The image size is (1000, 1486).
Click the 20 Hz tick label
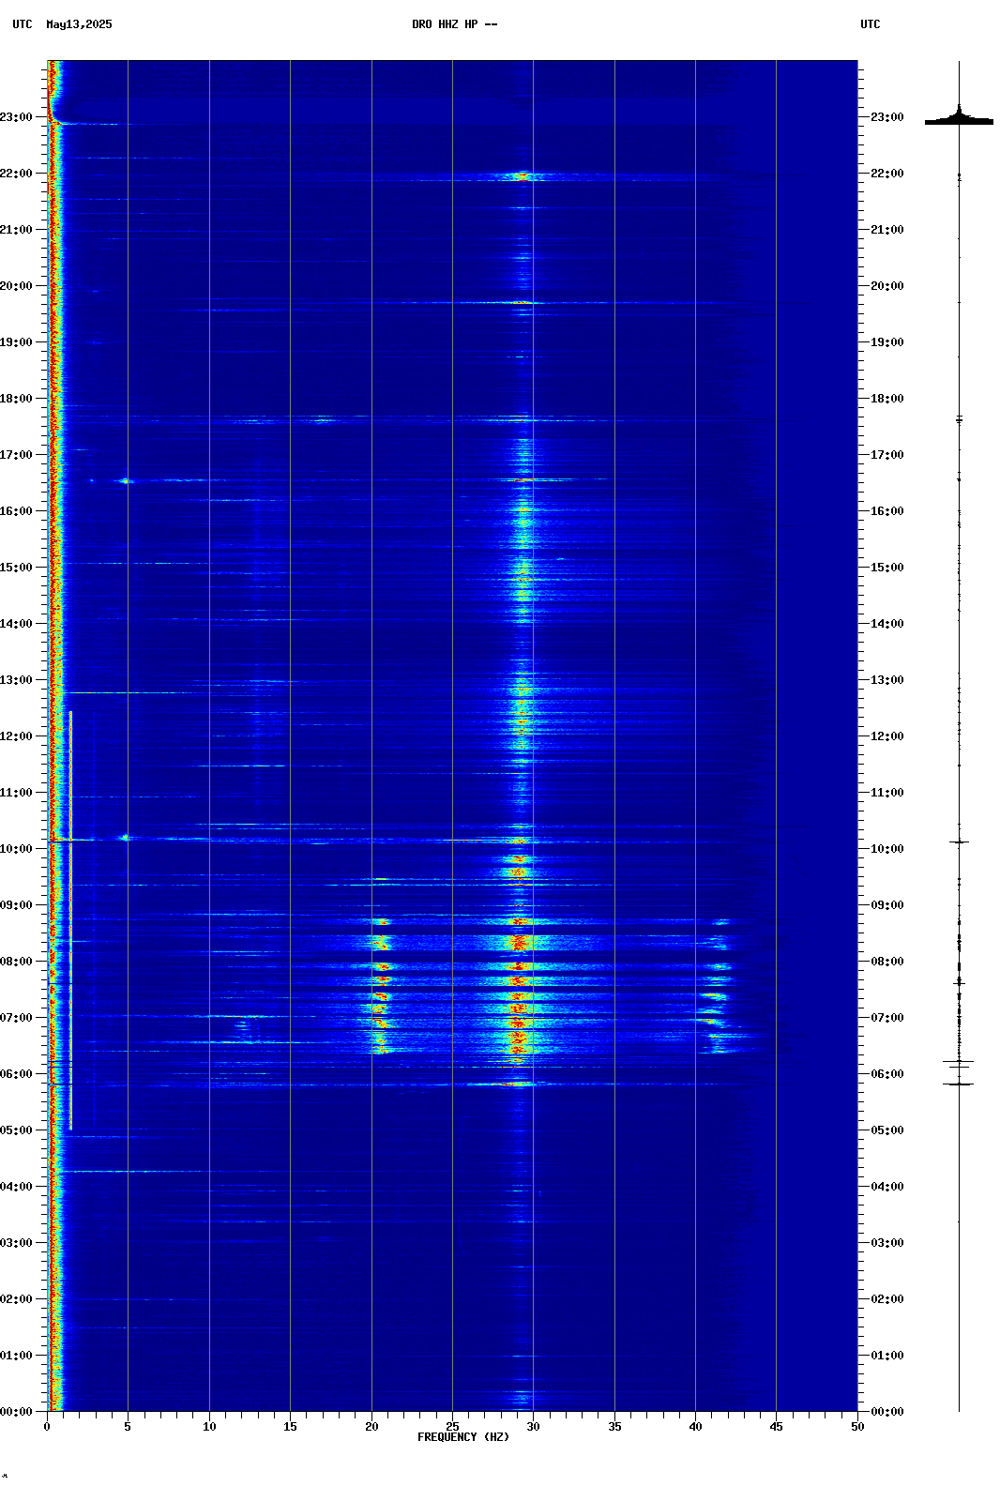[x=371, y=1427]
